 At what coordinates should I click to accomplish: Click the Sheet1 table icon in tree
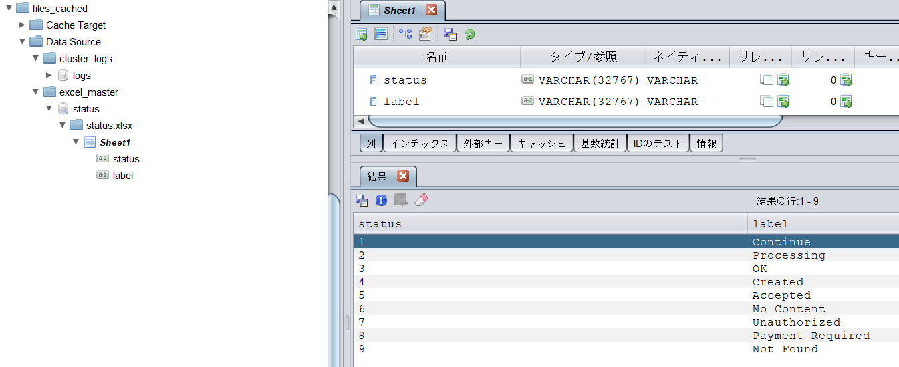pos(90,142)
